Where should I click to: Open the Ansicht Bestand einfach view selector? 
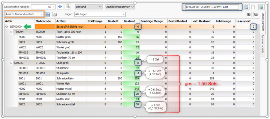pos(25,14)
